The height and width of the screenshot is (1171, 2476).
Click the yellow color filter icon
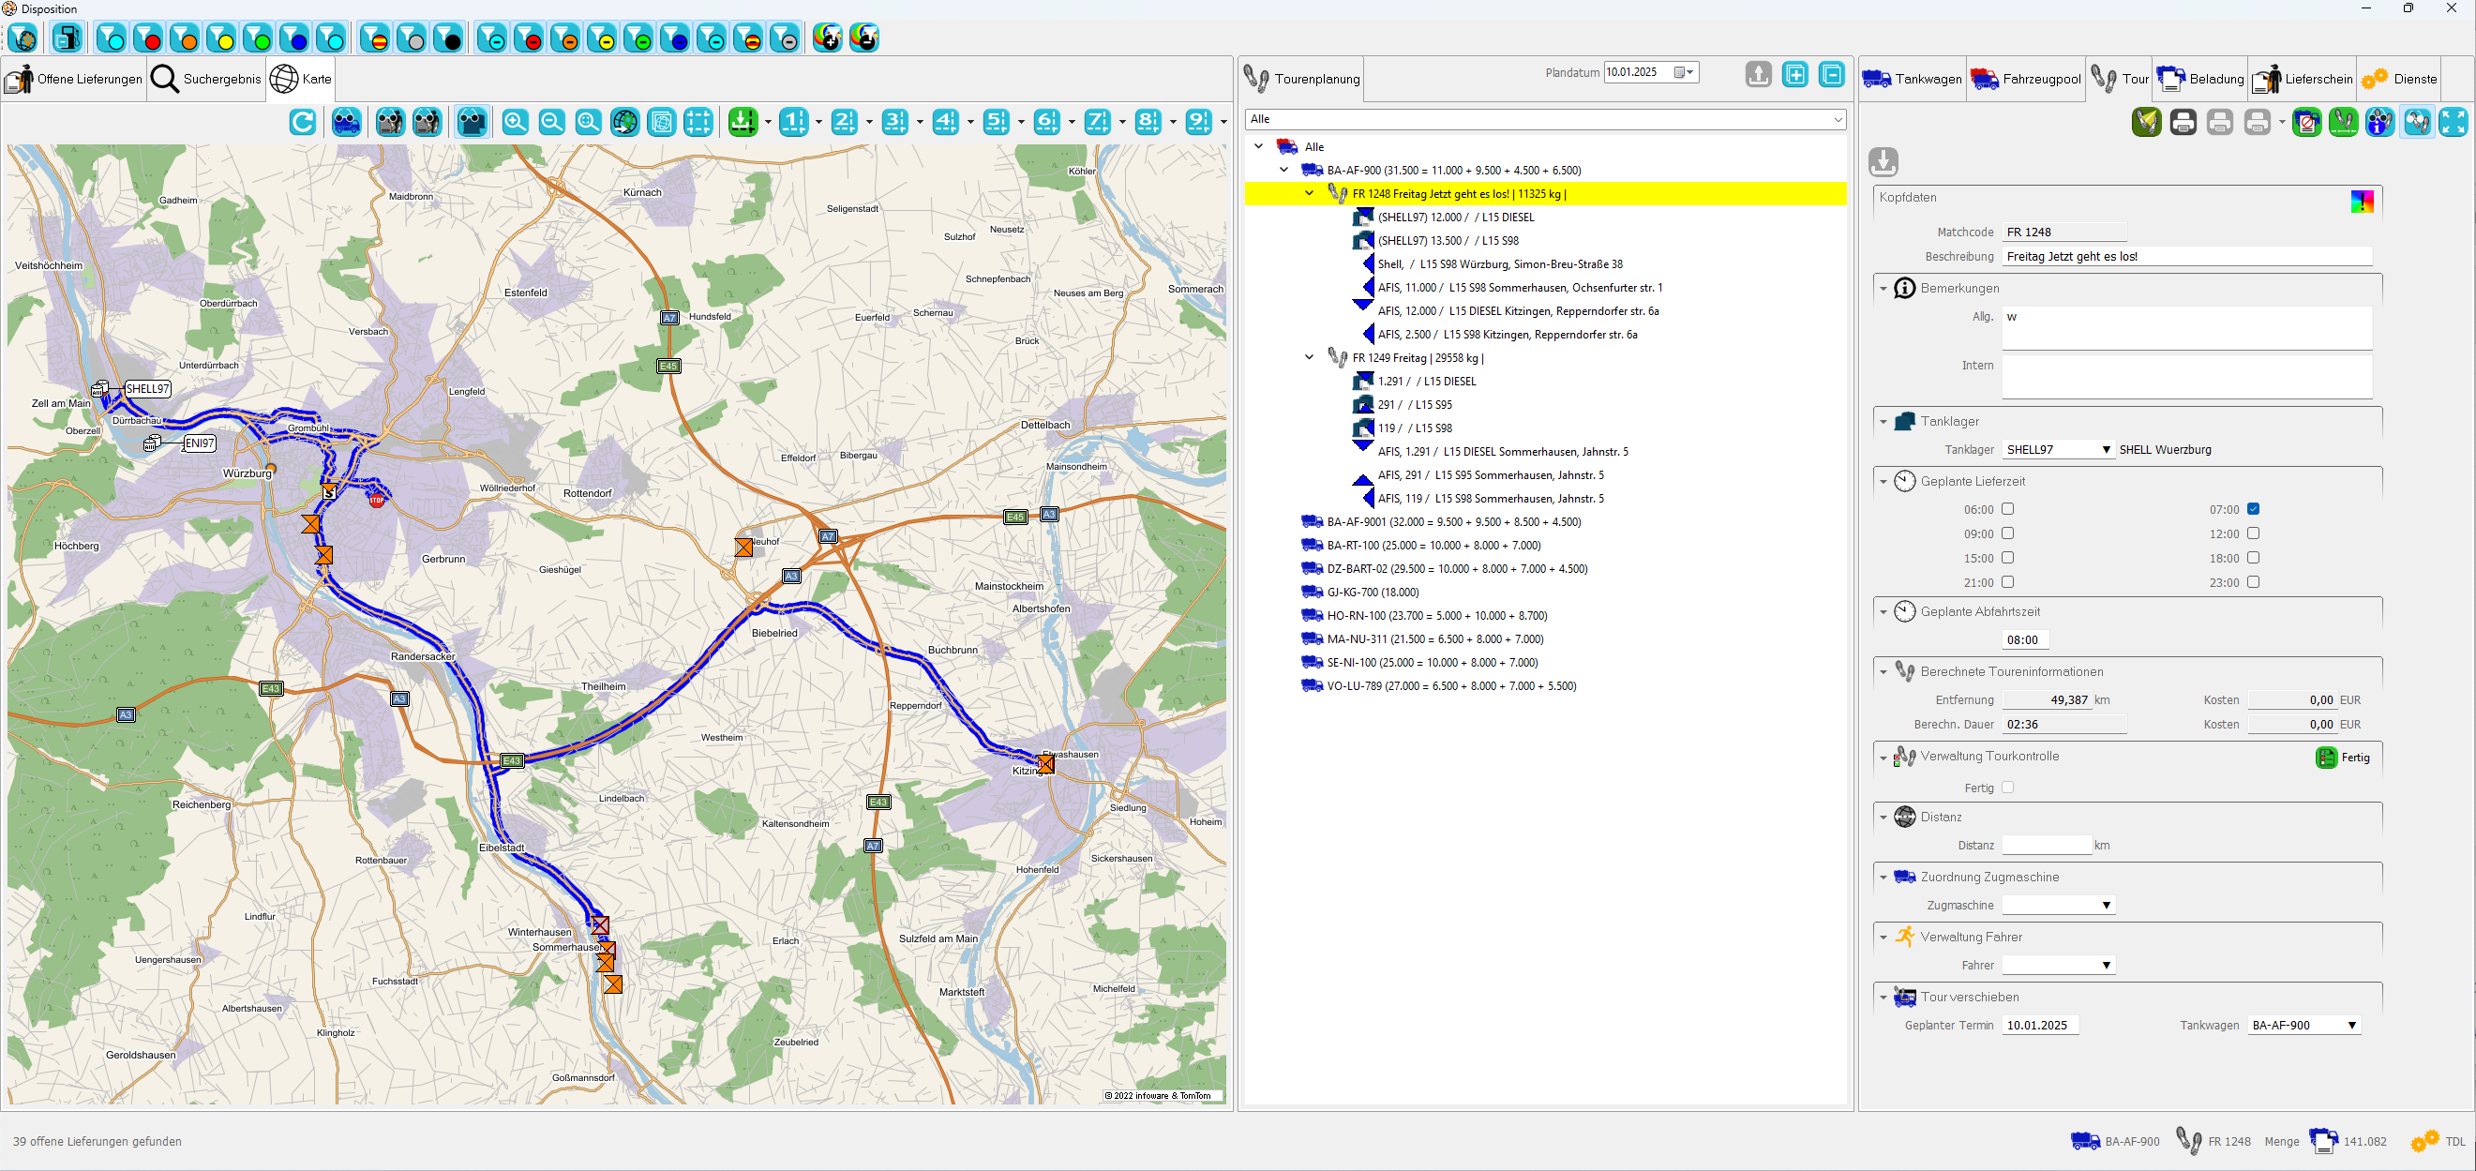221,38
